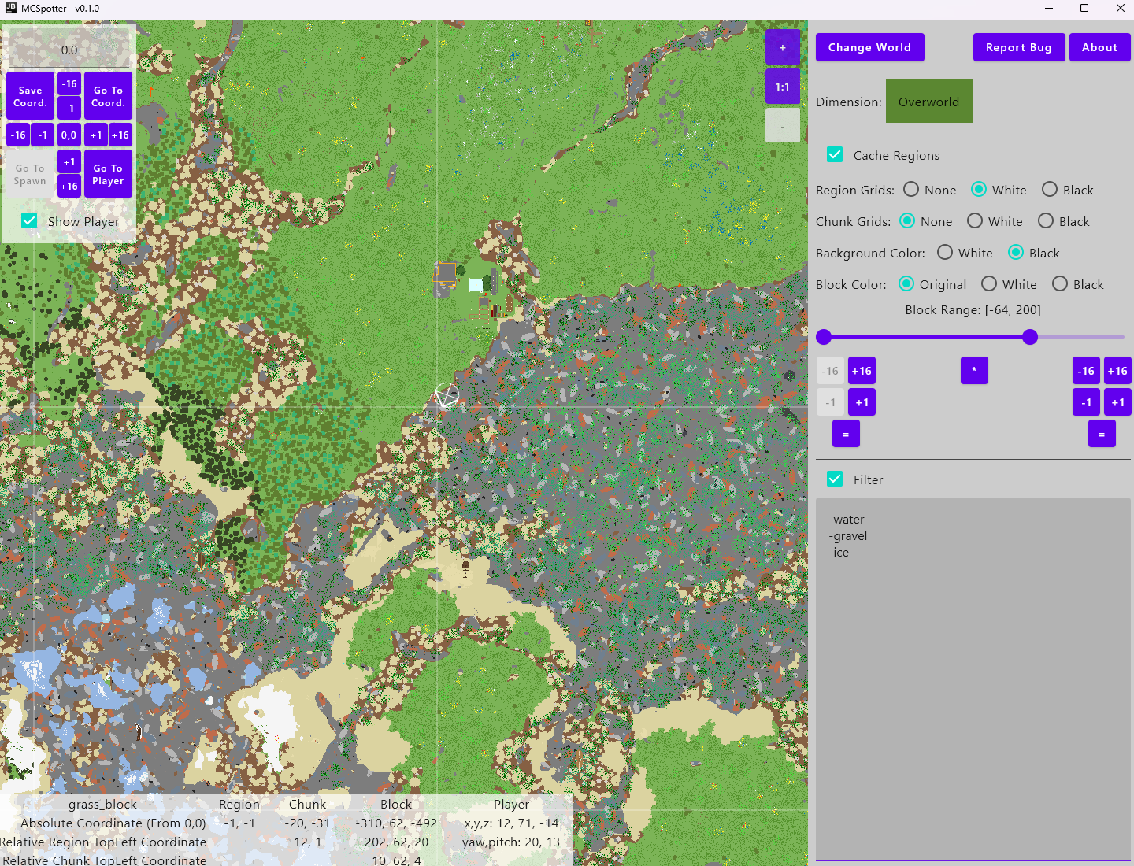
Task: Click the MCSpotter app icon in the title bar
Action: (10, 8)
